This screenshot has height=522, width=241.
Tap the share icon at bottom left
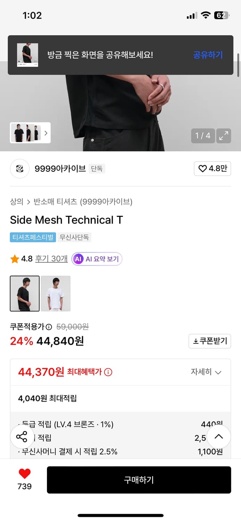[22, 437]
